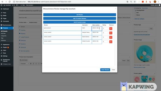This screenshot has height=91, width=161.
Task: Click the Kathi username field
Action: click(x=87, y=29)
